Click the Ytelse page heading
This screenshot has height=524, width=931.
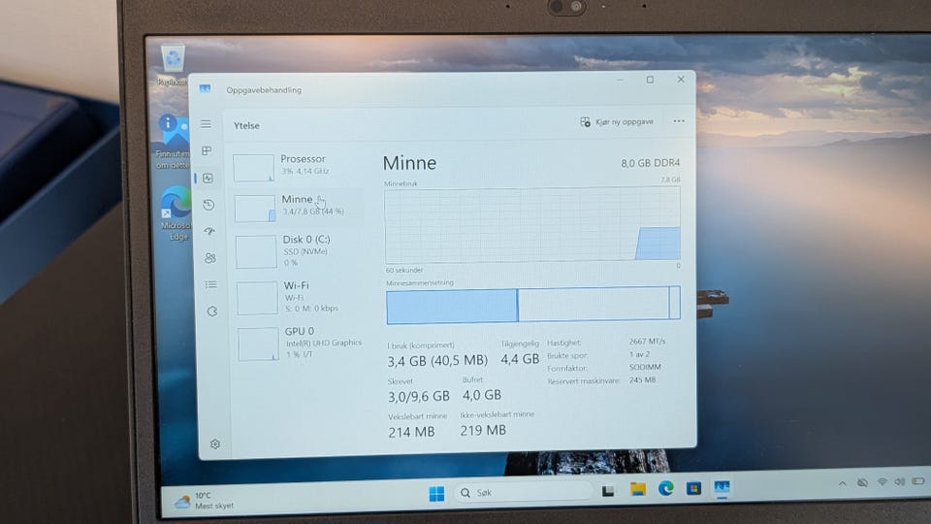[246, 125]
